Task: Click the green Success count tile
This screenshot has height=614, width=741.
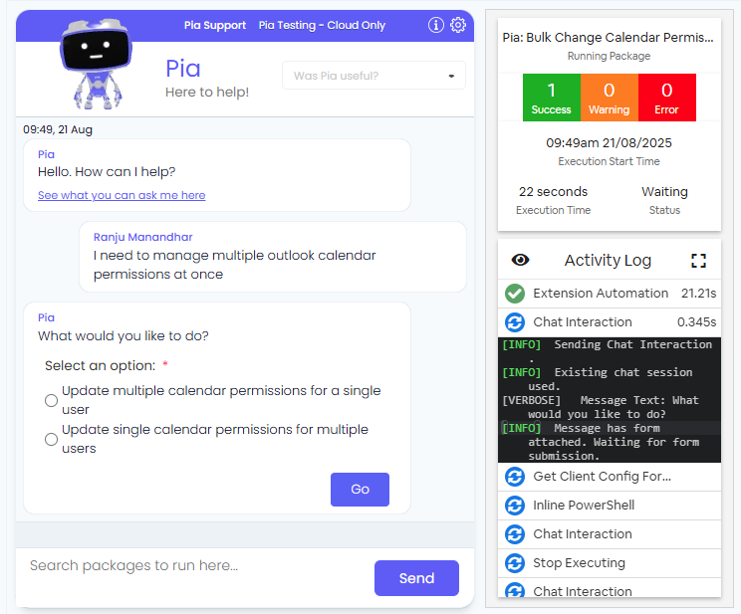Action: tap(551, 98)
